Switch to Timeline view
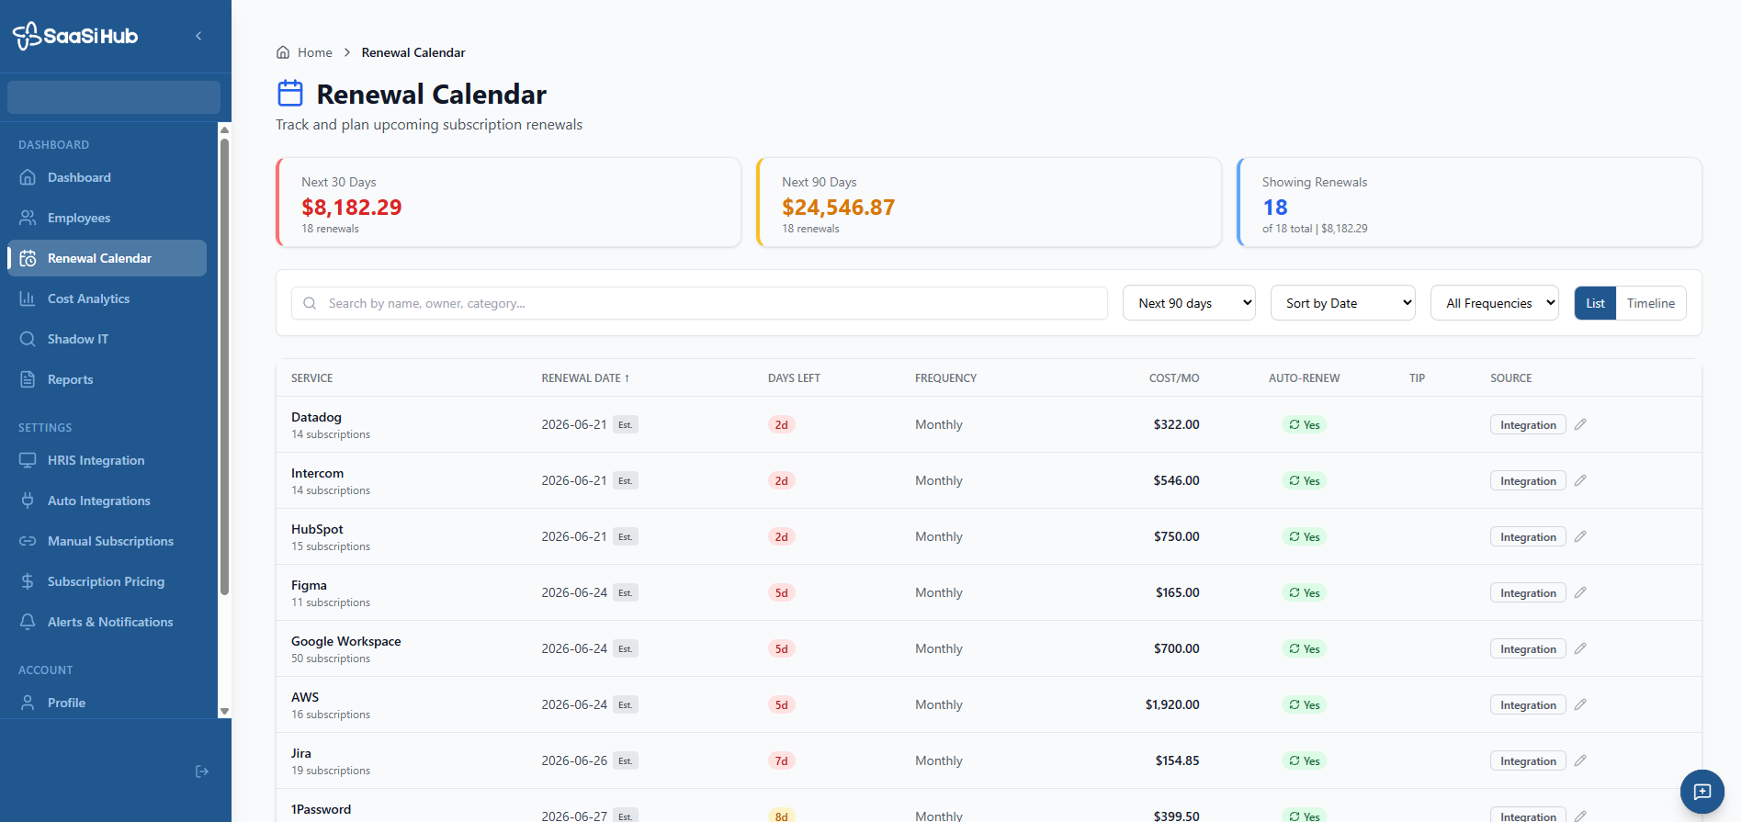 click(x=1650, y=303)
